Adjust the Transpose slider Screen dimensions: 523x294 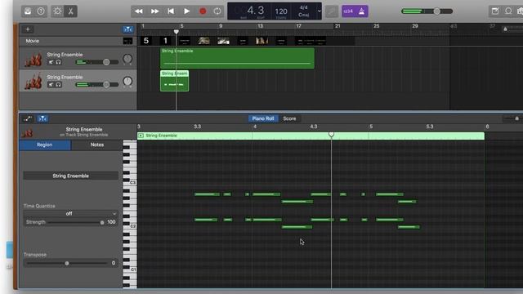67,263
